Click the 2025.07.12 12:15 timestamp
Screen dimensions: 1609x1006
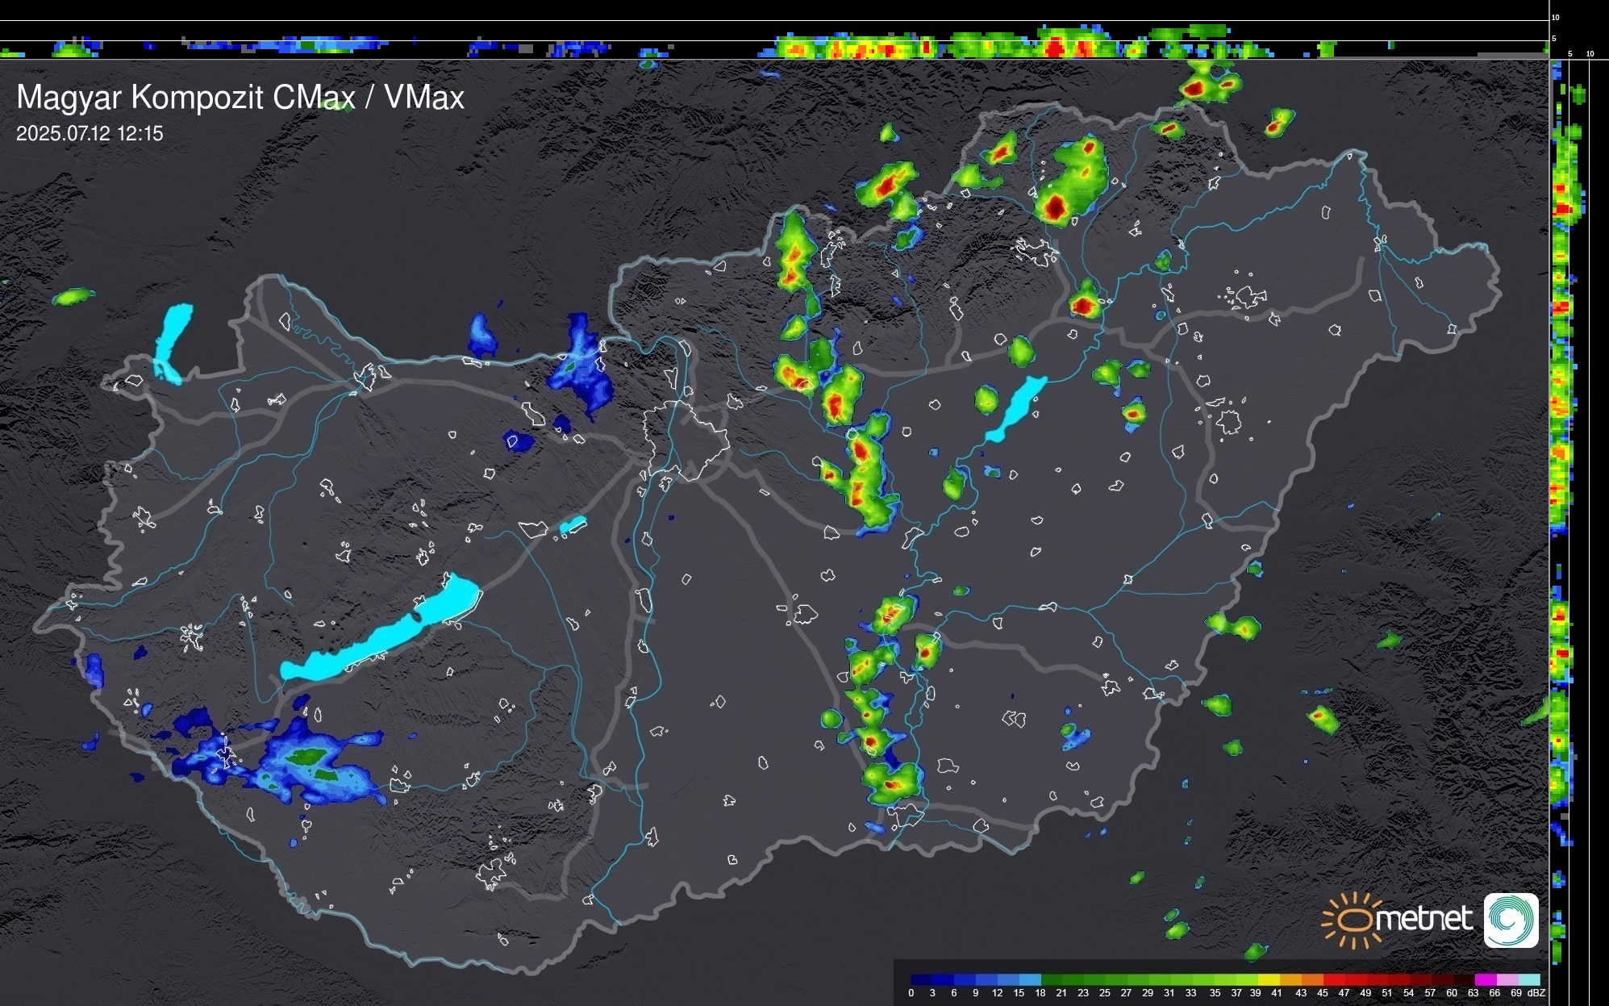pos(90,133)
